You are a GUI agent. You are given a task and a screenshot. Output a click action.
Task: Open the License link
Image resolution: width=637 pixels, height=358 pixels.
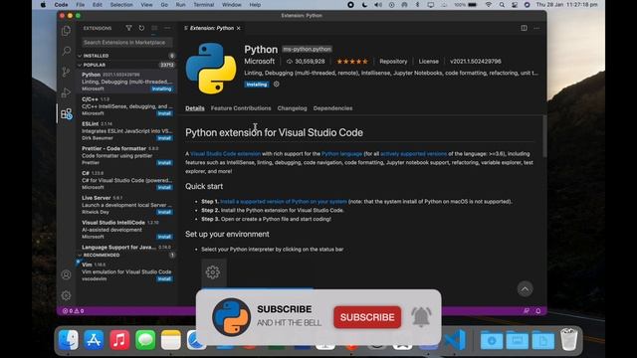(429, 62)
